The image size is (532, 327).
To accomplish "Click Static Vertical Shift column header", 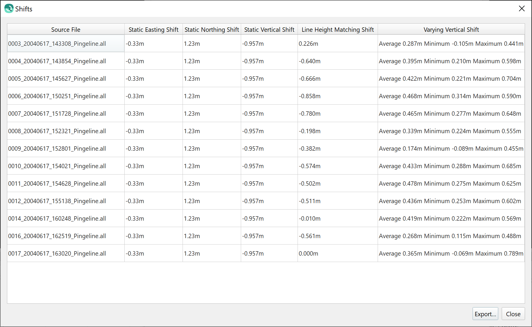I will 269,29.
